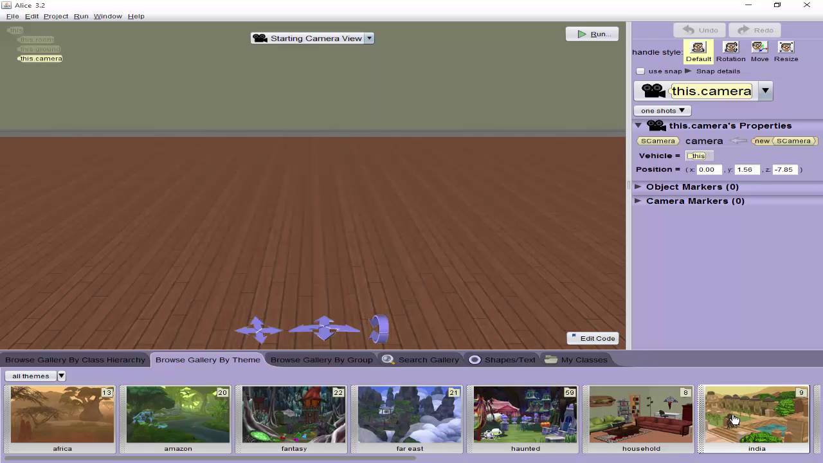
Task: Click the camera icon in Properties header
Action: coord(656,126)
